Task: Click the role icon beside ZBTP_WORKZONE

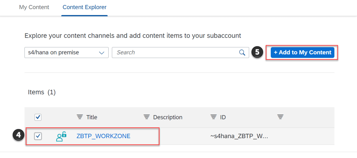Action: (x=61, y=136)
